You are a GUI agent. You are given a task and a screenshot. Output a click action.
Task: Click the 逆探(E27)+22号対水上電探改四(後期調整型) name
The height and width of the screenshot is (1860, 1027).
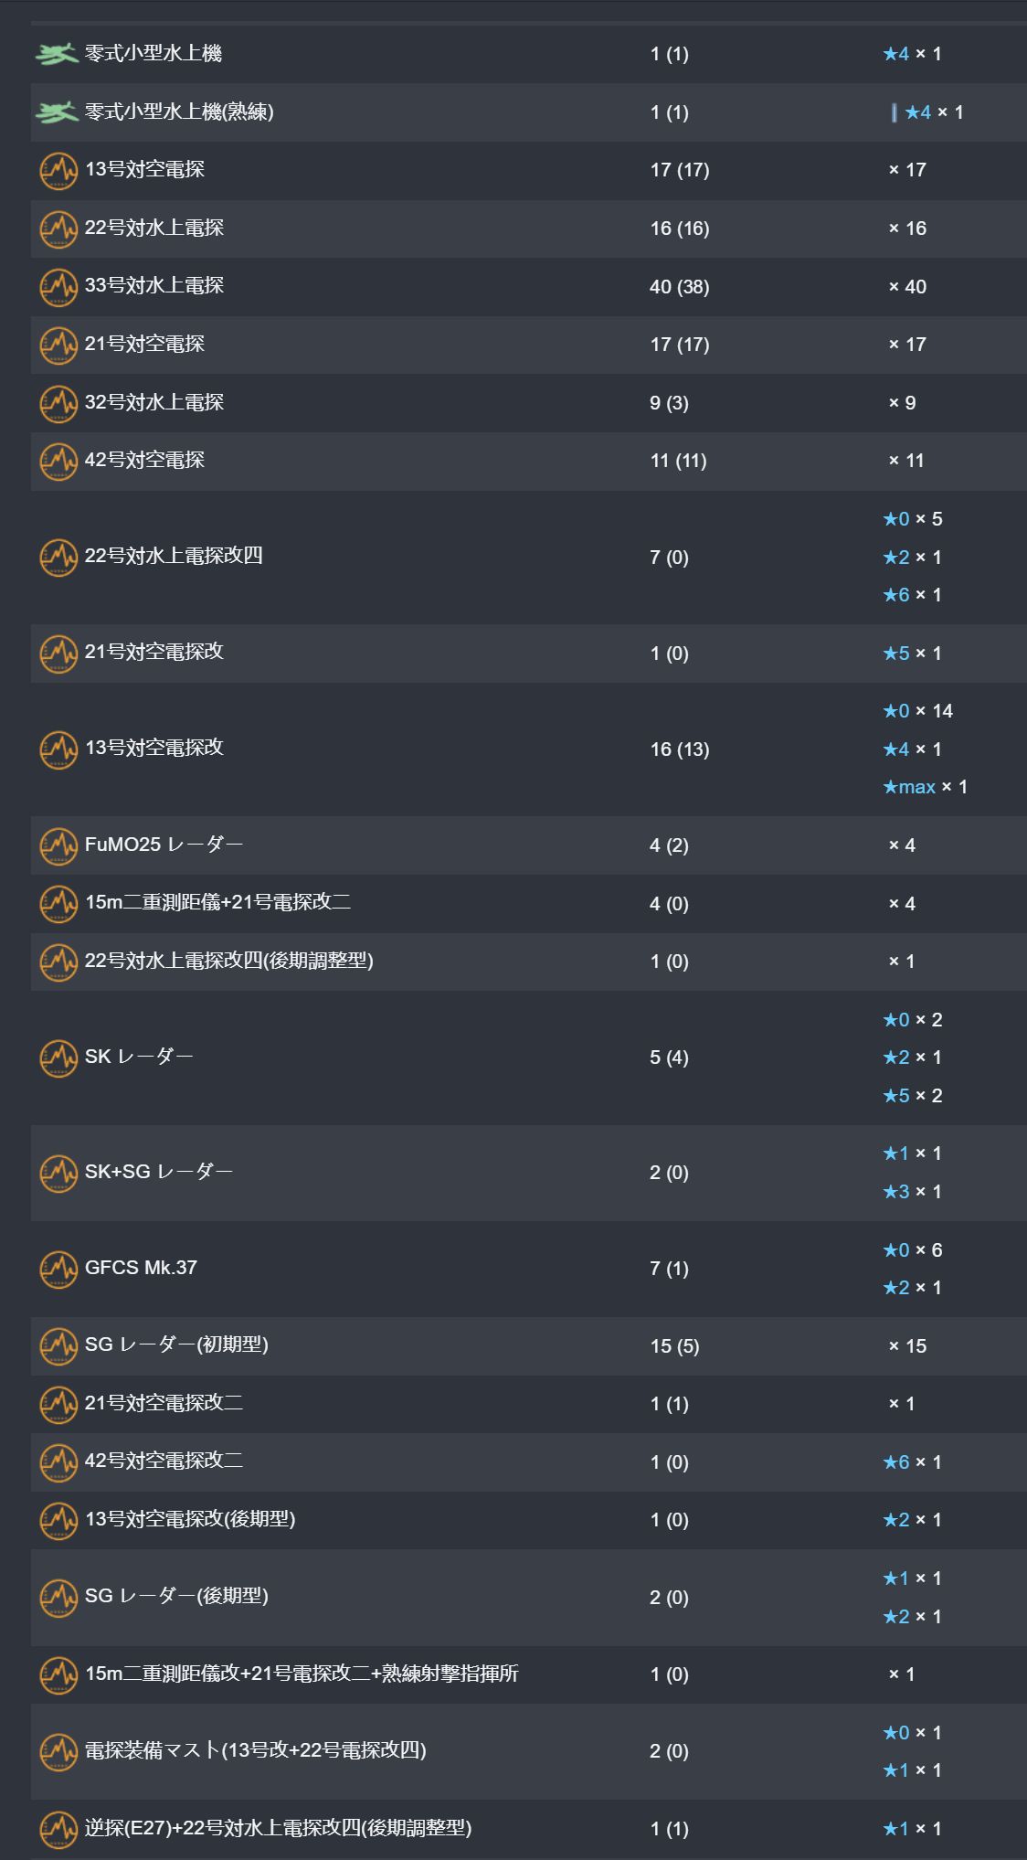click(278, 1828)
